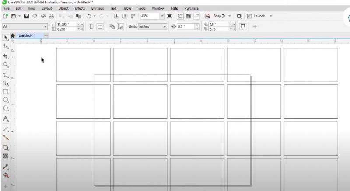Viewport: 350px width, 191px height.
Task: Select the Crop tool
Action: [x=6, y=56]
